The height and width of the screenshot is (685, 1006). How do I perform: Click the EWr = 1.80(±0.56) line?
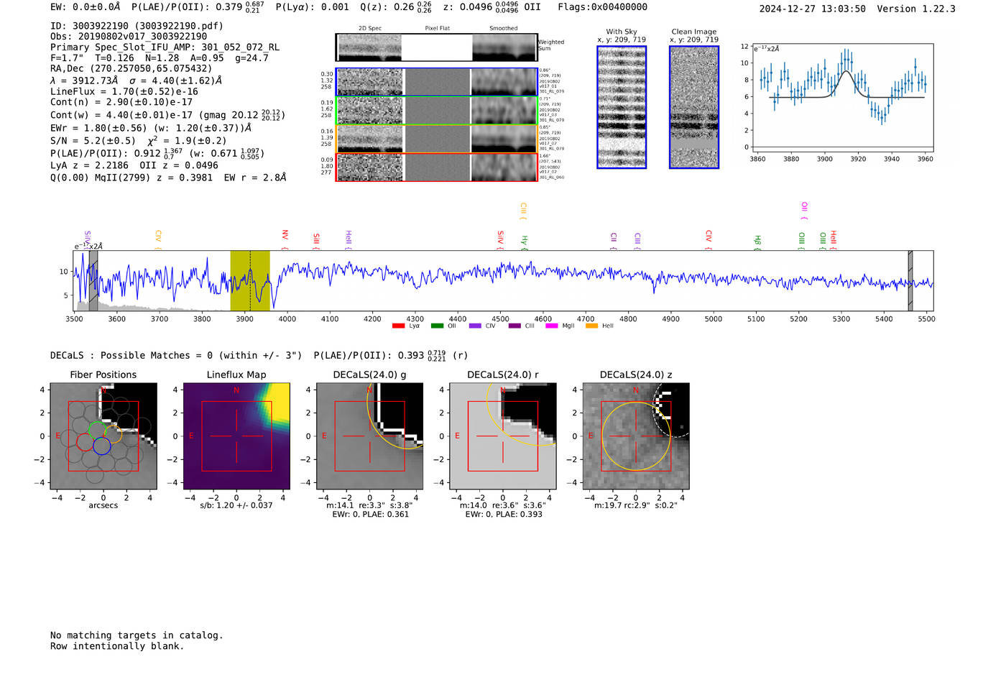151,128
